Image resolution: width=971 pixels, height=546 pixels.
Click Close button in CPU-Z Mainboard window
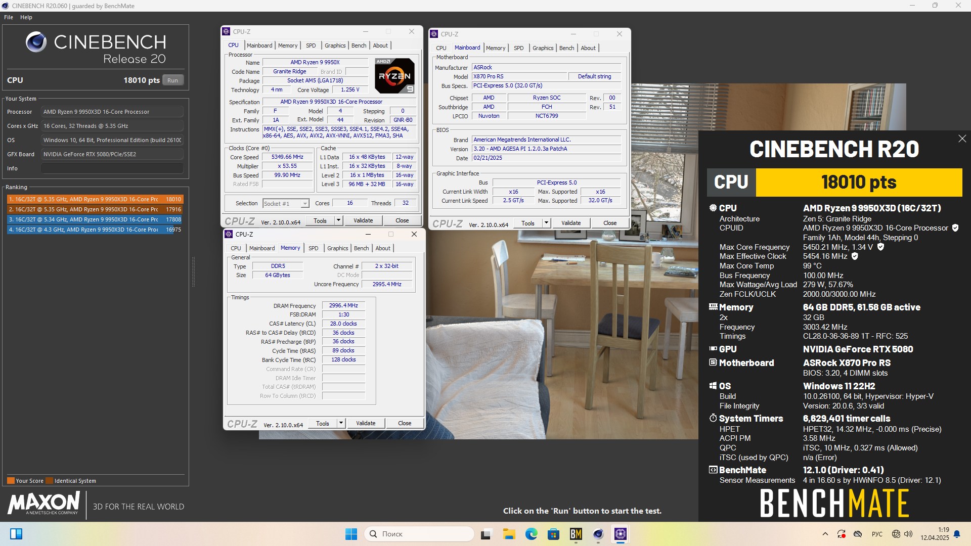(610, 223)
